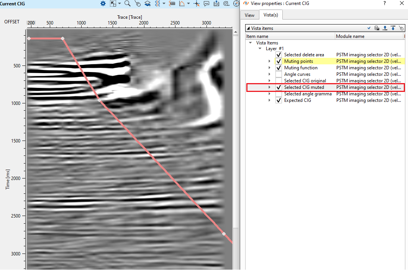Select the Muting points item name

click(298, 61)
